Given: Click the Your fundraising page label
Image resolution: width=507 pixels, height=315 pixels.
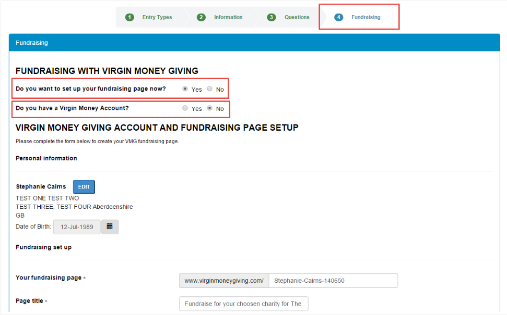Looking at the screenshot, I should (49, 278).
